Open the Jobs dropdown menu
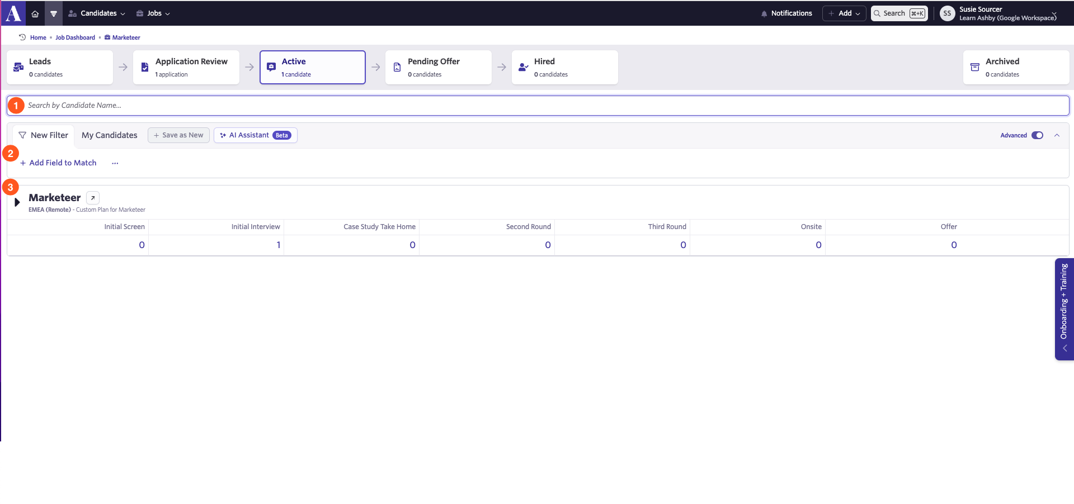 click(153, 13)
